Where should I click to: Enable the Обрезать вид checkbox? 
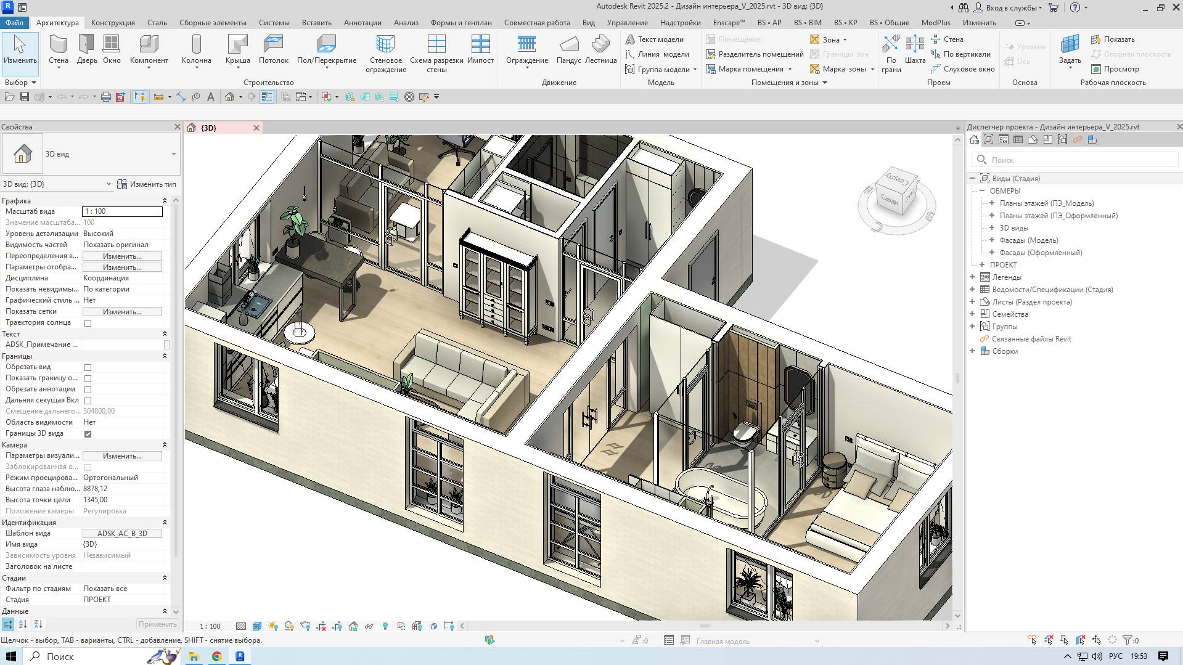coord(89,367)
